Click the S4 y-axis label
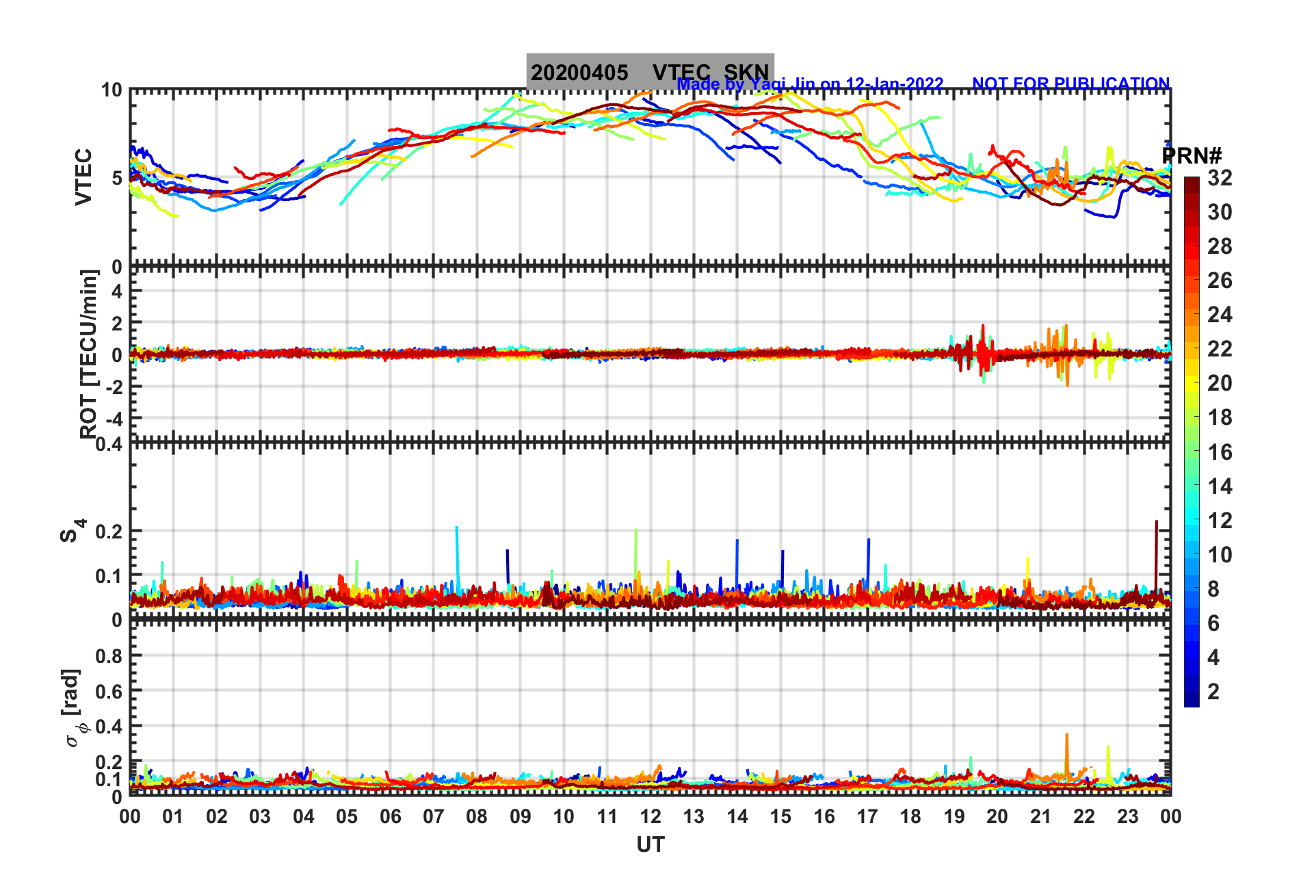Screen dimensions: 1301x884 point(72,530)
